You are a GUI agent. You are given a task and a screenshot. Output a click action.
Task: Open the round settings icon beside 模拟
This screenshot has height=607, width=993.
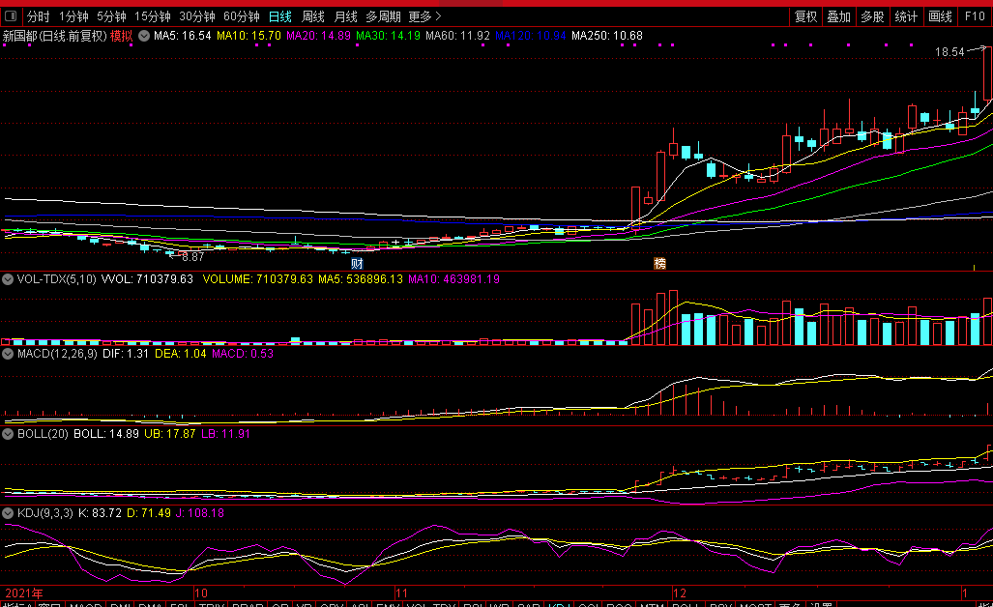(144, 36)
